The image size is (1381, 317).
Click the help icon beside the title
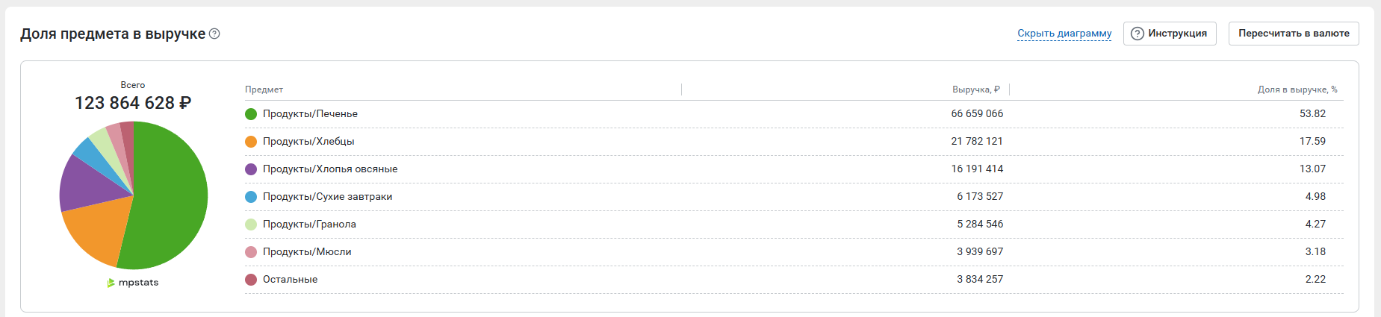[214, 34]
